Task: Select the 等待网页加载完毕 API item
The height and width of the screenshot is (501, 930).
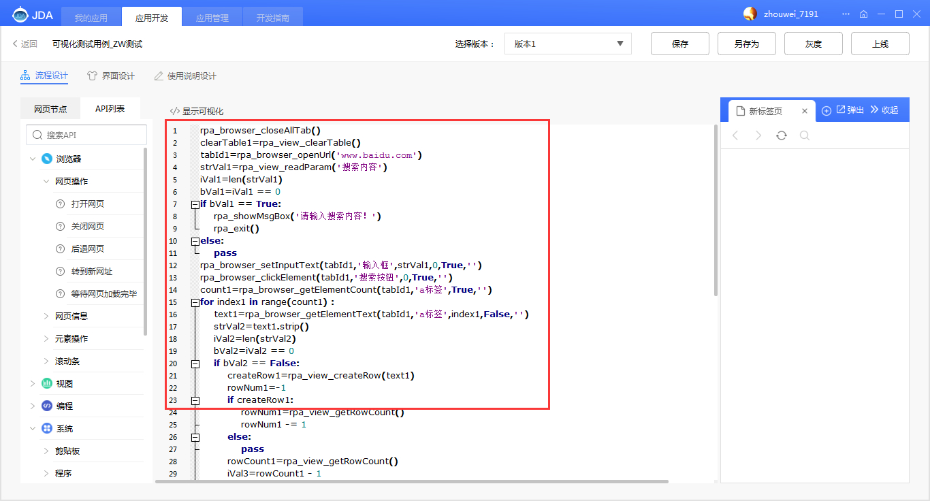Action: [x=104, y=293]
